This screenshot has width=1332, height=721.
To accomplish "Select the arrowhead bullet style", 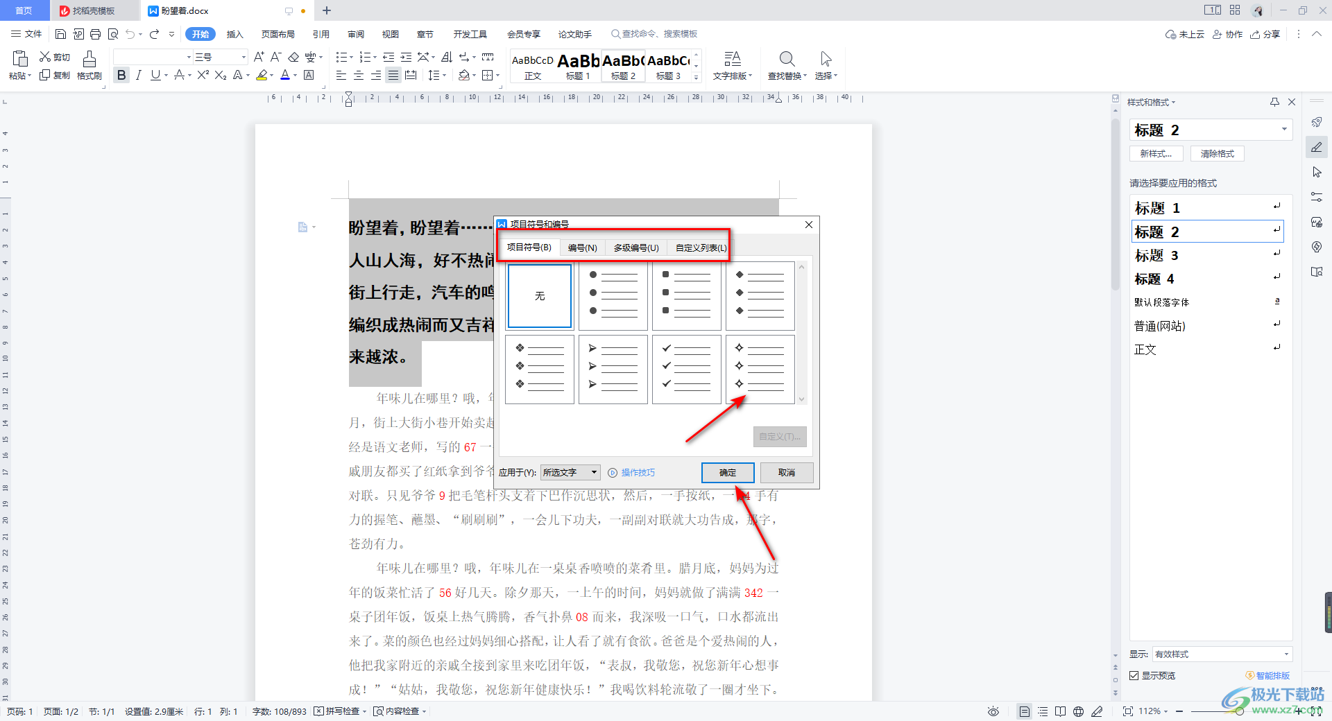I will [x=613, y=370].
